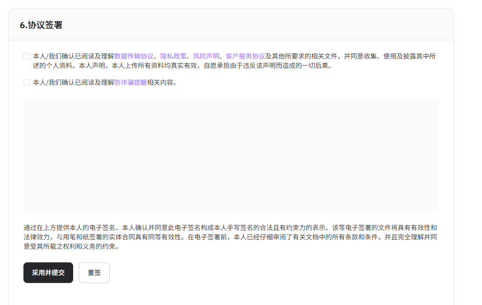Open the 隐私政策 link

click(x=173, y=56)
